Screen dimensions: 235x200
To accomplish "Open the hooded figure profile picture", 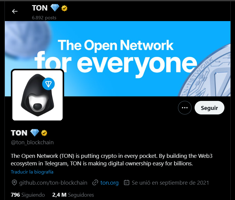I will 37,95.
